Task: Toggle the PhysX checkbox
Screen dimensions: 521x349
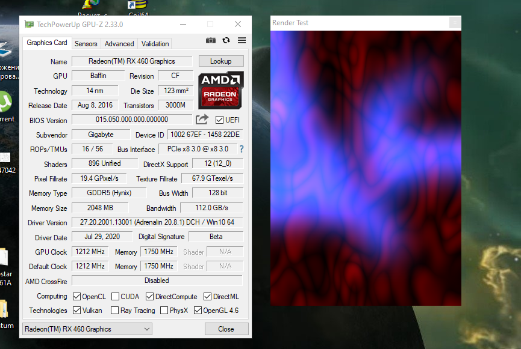Action: [164, 310]
